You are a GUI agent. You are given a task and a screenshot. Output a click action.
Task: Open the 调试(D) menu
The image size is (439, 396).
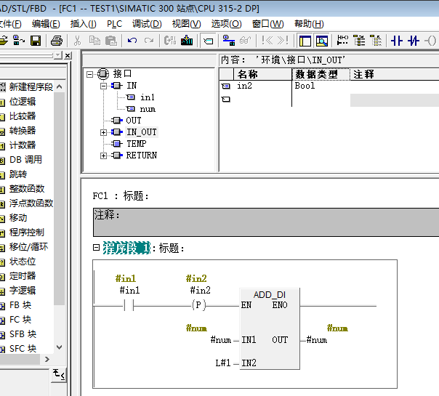[x=147, y=24]
